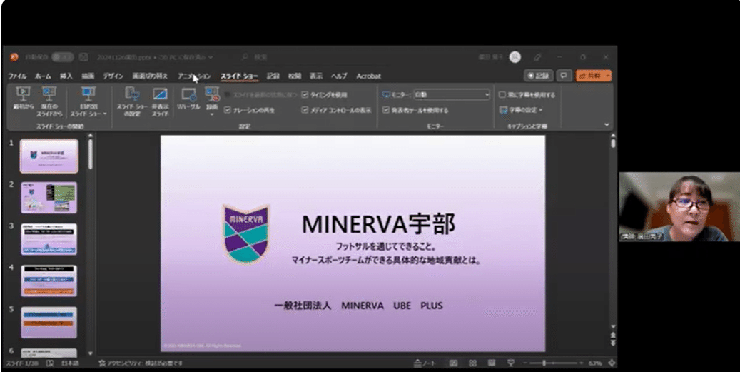Switch to the アニメーション (Animations) tab
740x372 pixels.
(194, 76)
